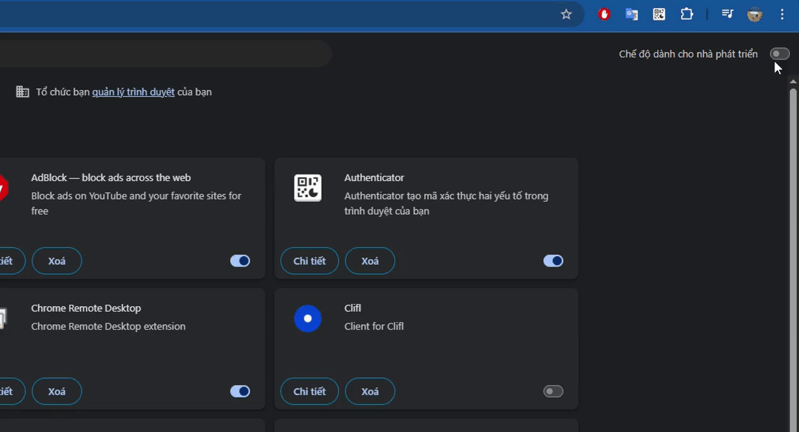Click the scrollbar up arrow on the right
Screen dimensions: 799x432
tap(794, 81)
